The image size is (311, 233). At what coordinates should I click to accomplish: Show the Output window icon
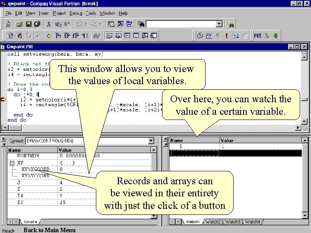click(x=120, y=24)
